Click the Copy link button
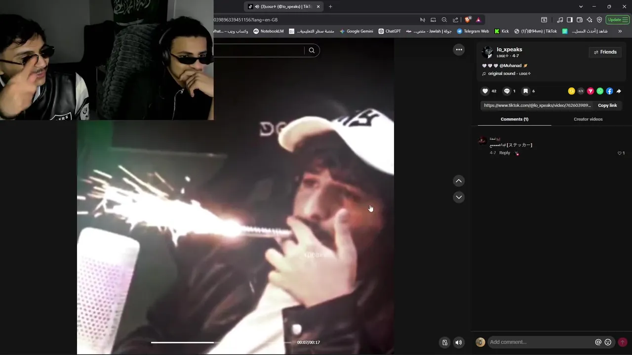 point(607,106)
